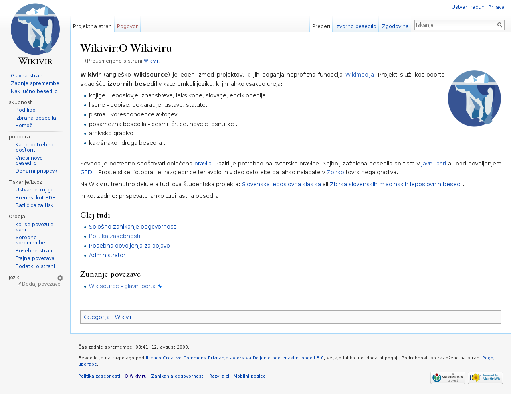Click the Wikivir logo in the sidebar
The image size is (511, 394).
pyautogui.click(x=35, y=33)
